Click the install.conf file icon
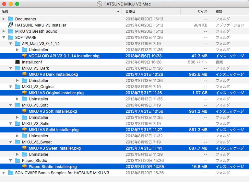The height and width of the screenshot is (182, 249). tap(18, 62)
